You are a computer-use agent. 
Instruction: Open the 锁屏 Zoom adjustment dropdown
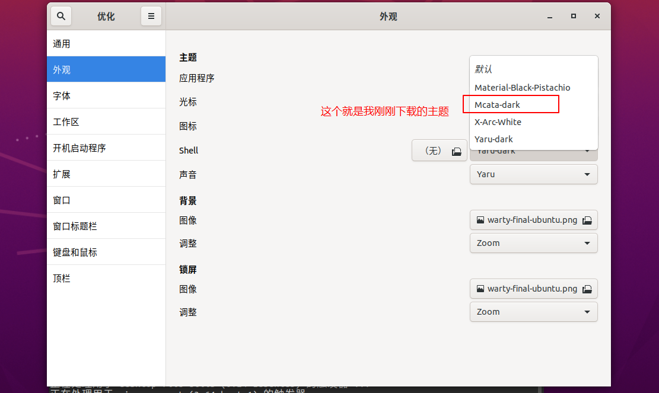pos(533,312)
